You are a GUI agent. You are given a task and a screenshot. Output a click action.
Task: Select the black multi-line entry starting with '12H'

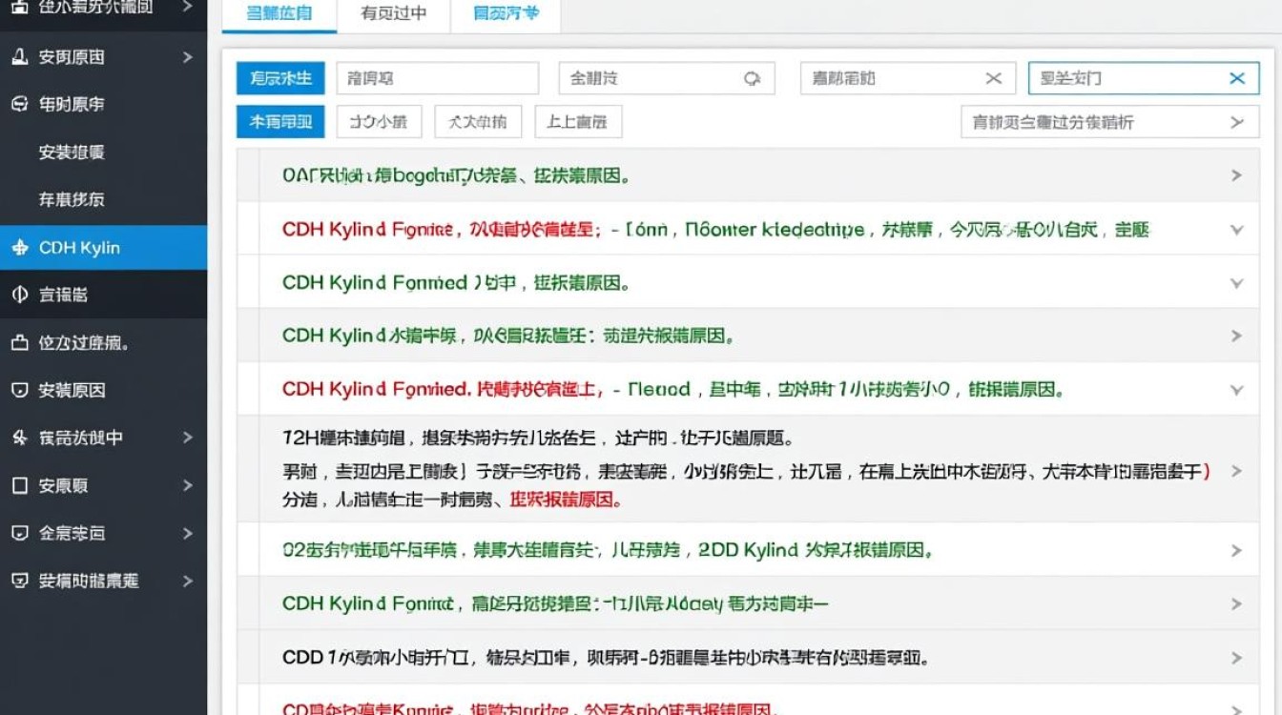746,469
